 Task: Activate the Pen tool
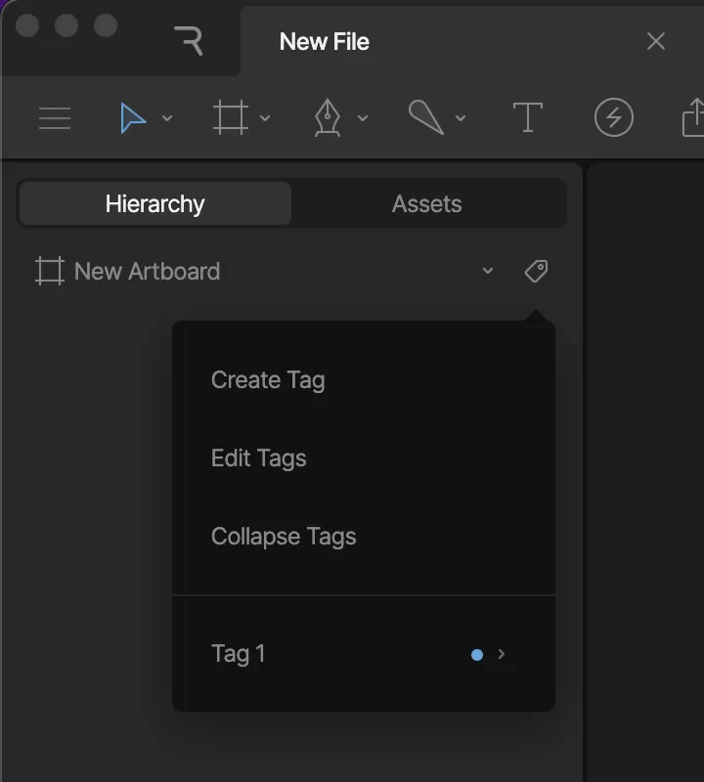tap(330, 117)
